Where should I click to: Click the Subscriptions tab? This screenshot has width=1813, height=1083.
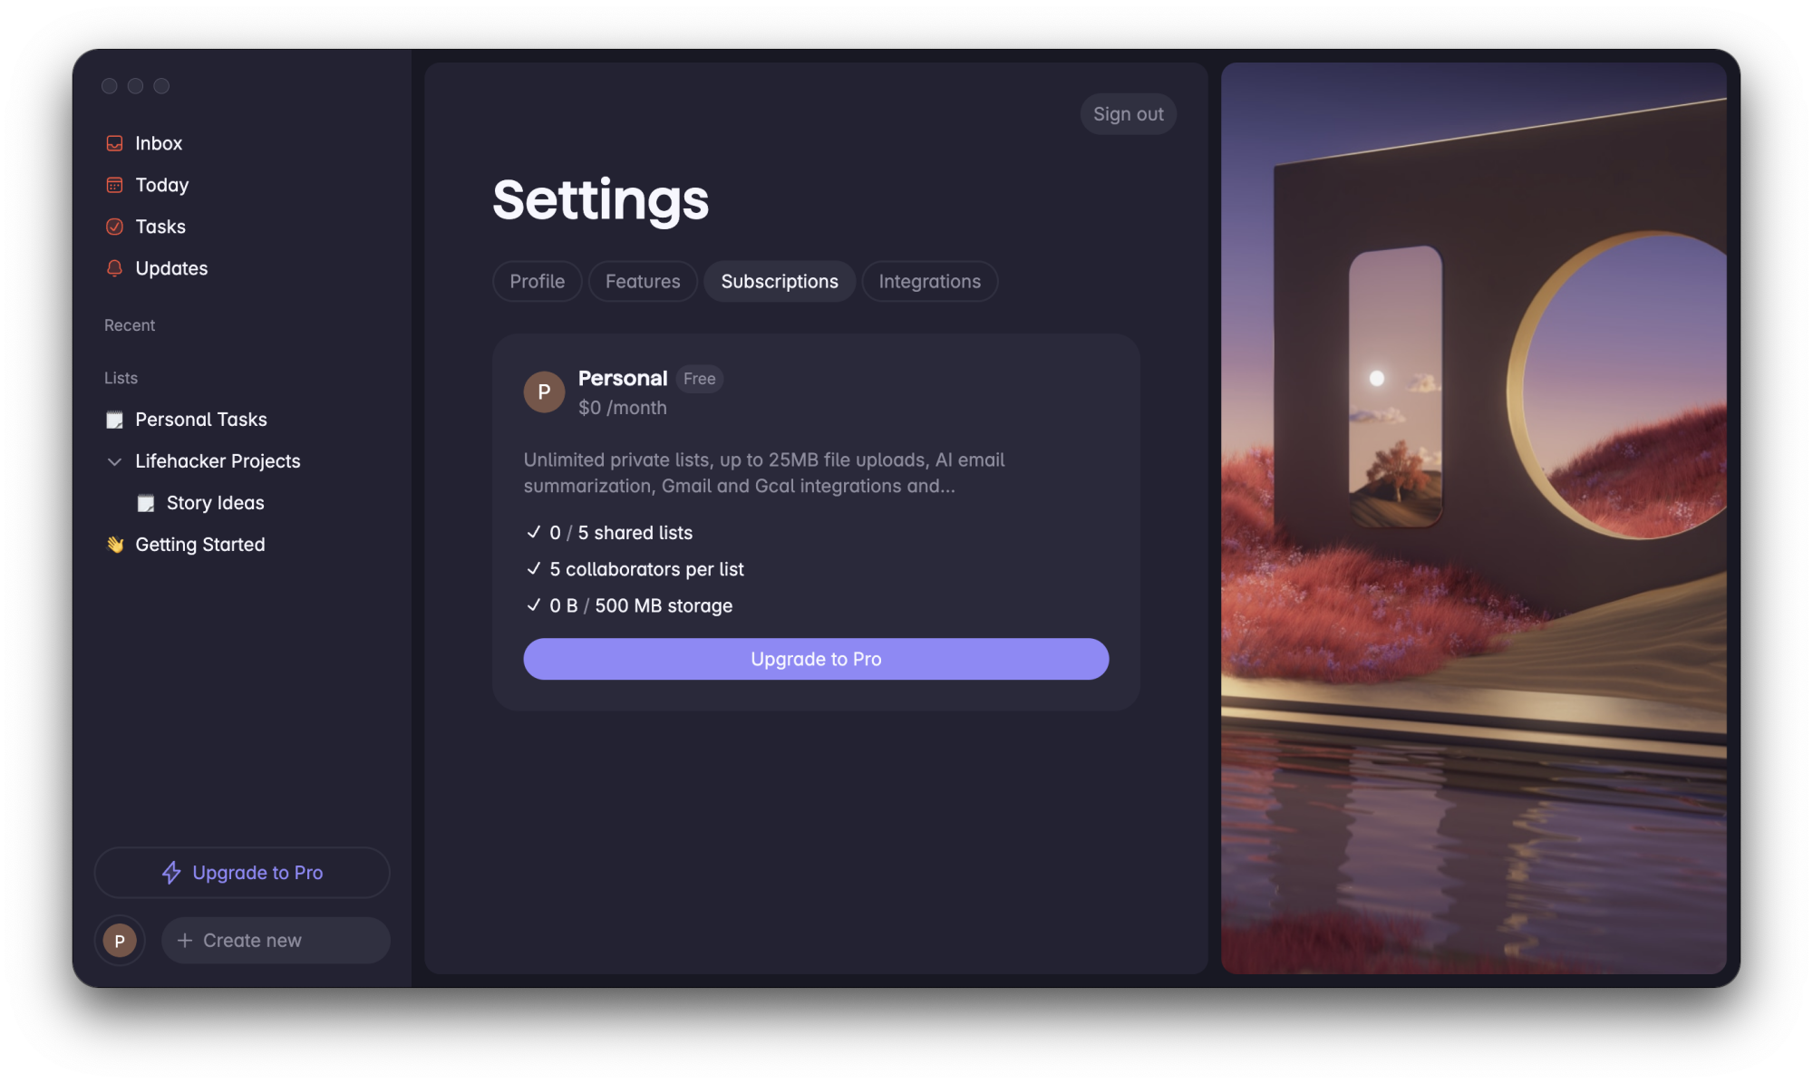click(779, 280)
